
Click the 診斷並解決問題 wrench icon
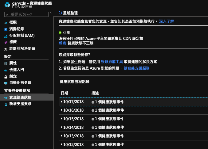pos(6,49)
